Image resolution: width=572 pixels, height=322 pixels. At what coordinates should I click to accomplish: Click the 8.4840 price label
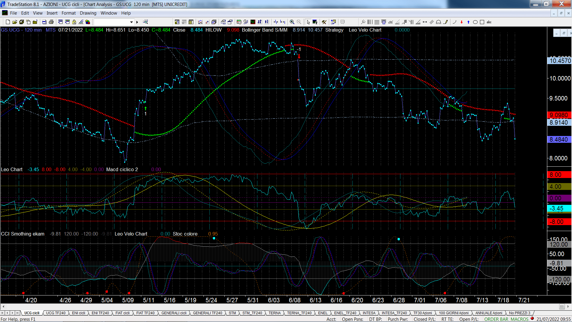(x=559, y=140)
